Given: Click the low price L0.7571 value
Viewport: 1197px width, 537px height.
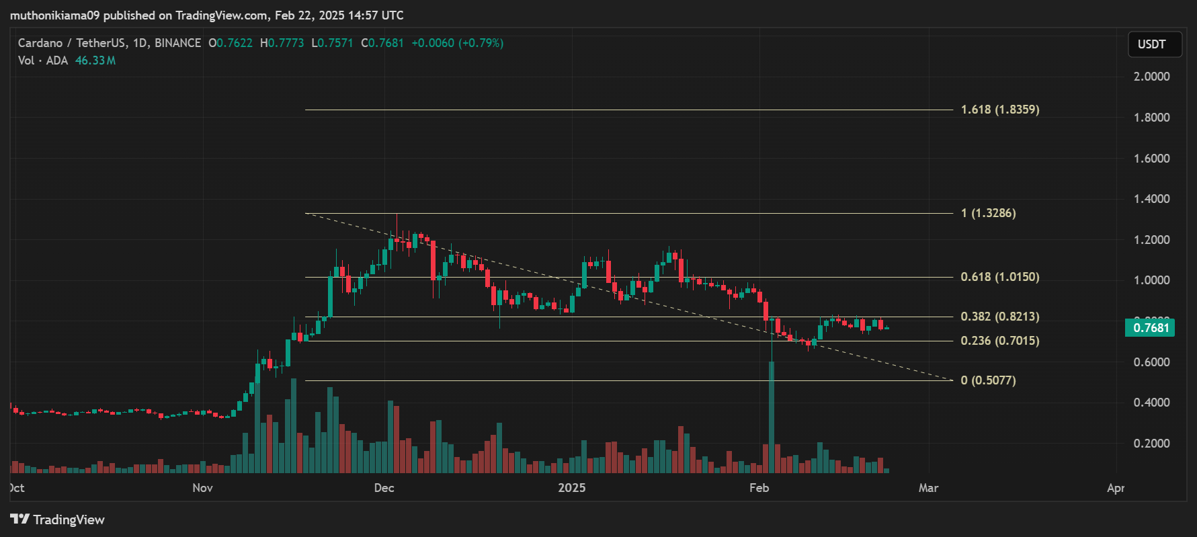Looking at the screenshot, I should click(332, 43).
